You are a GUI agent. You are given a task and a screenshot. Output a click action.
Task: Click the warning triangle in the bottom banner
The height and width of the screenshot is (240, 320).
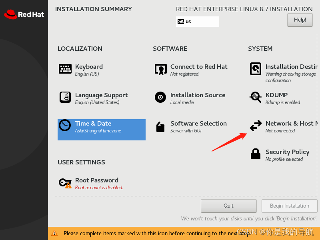[x=54, y=233]
